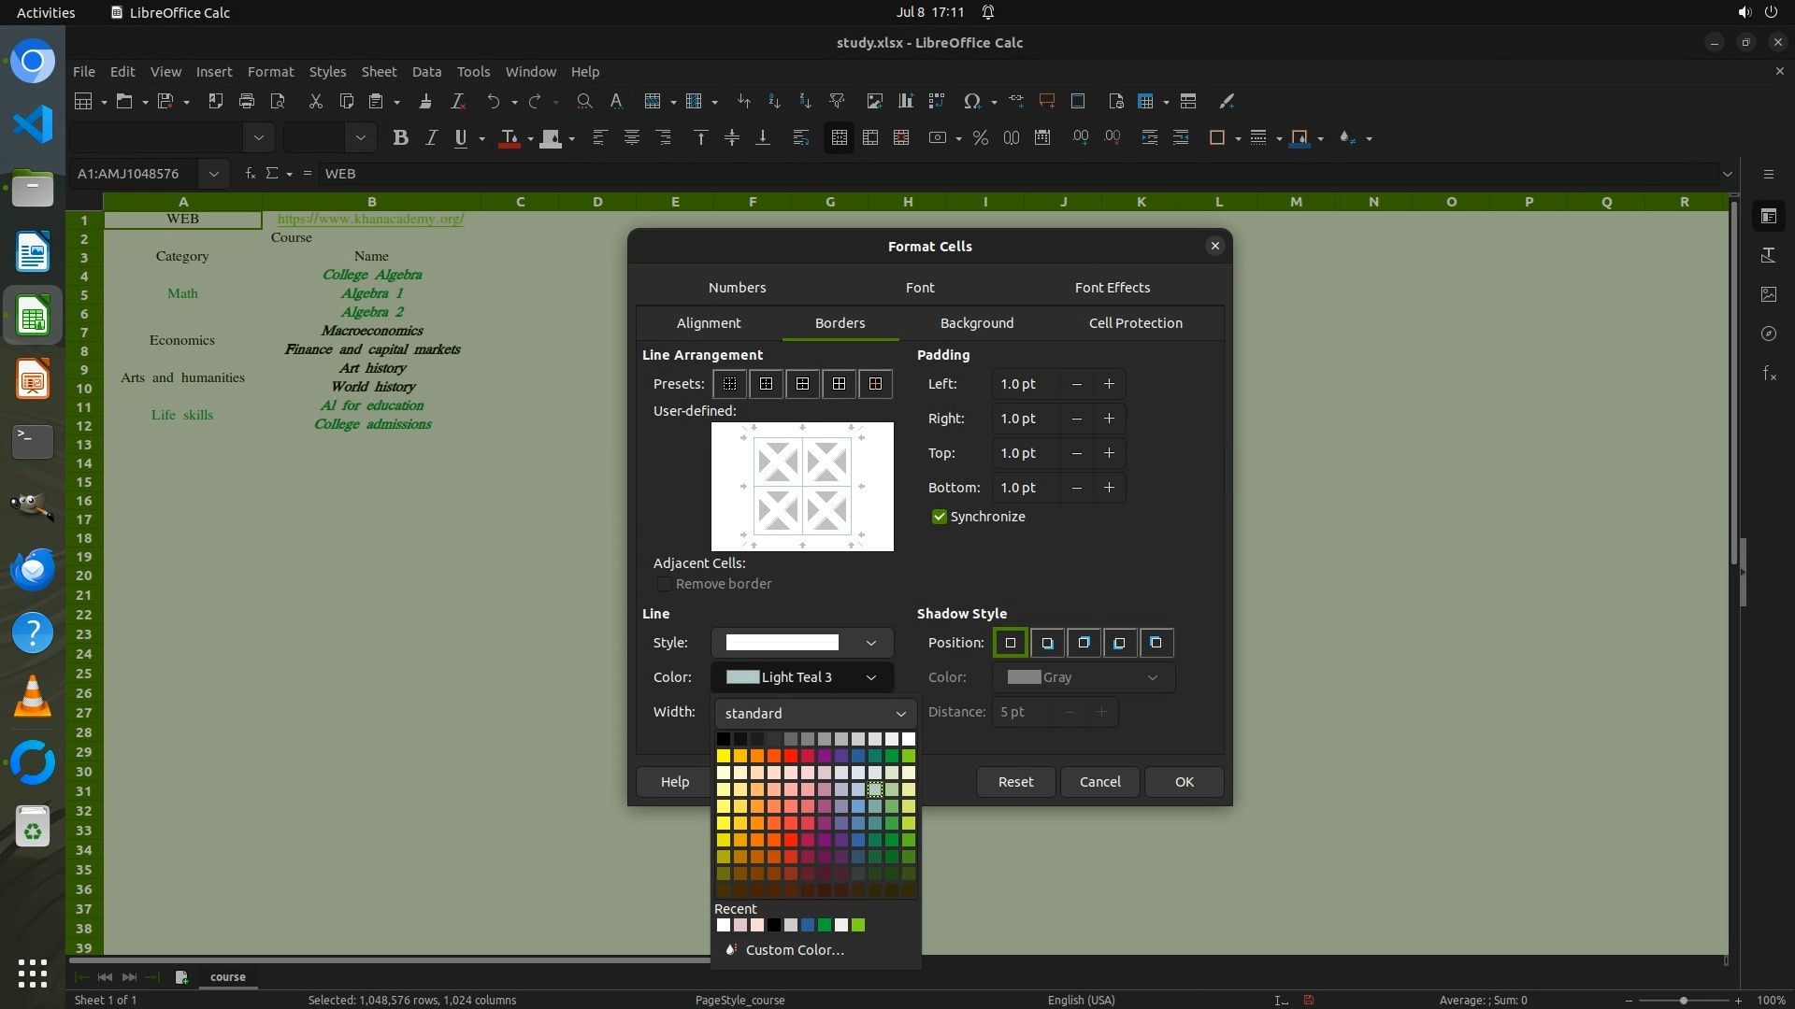Screen dimensions: 1795x1009
Task: Open the sidebar Navigator panel icon
Action: (1769, 334)
